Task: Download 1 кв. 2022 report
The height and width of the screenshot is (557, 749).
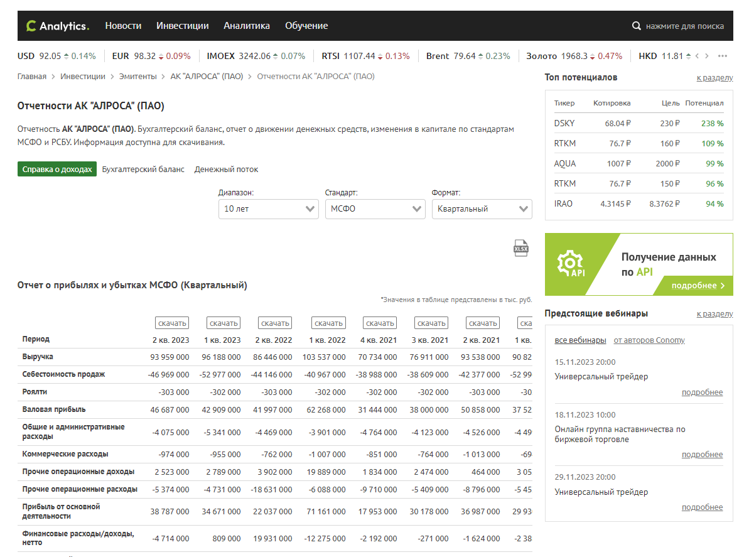Action: click(x=328, y=323)
